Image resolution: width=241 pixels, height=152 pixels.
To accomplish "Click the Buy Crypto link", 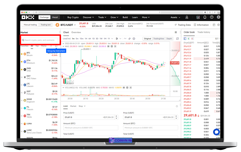I will (x=73, y=17).
